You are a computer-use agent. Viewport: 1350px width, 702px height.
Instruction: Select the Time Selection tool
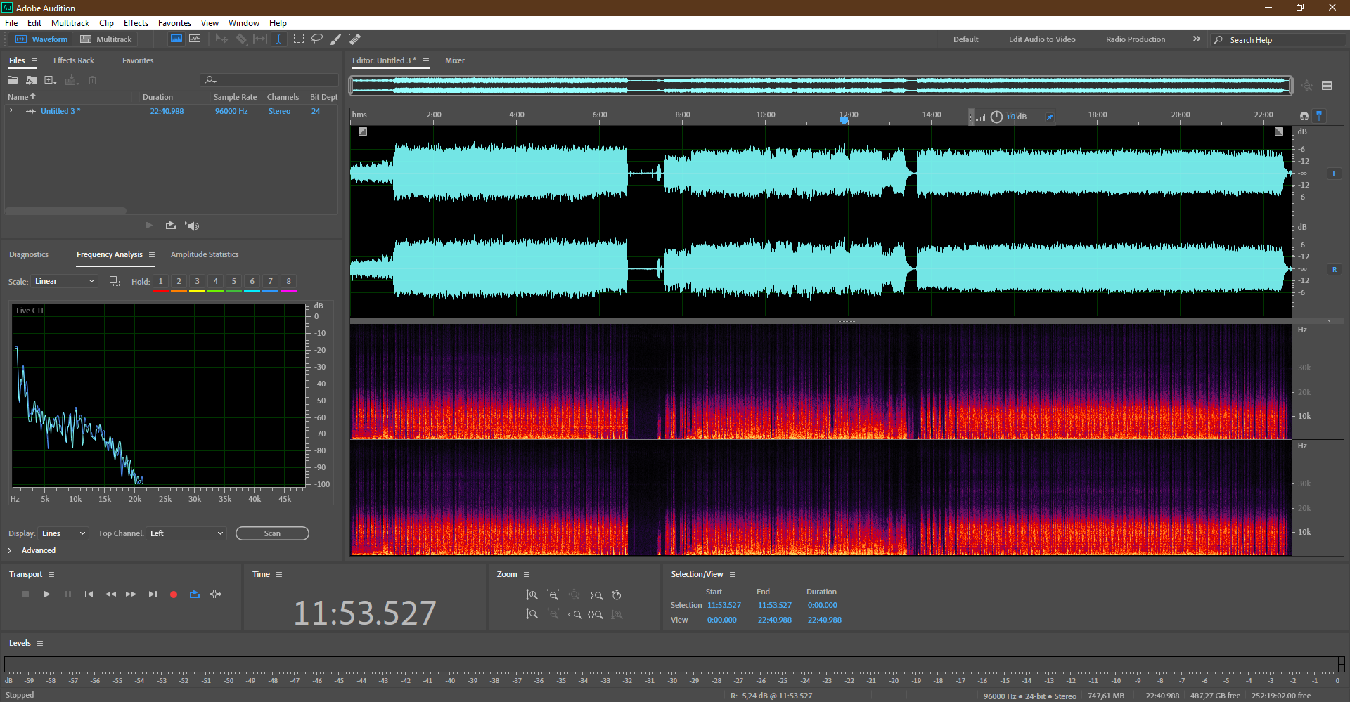[278, 39]
